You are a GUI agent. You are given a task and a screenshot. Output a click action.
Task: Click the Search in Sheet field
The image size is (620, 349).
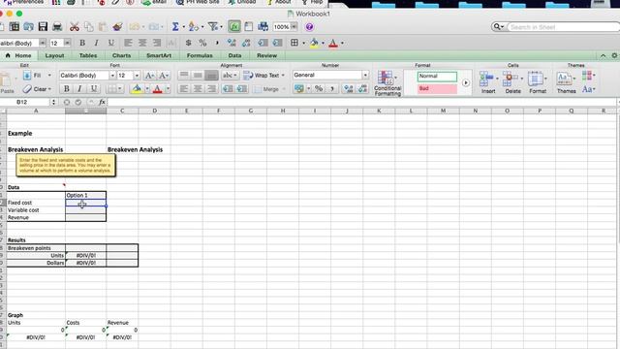point(562,27)
